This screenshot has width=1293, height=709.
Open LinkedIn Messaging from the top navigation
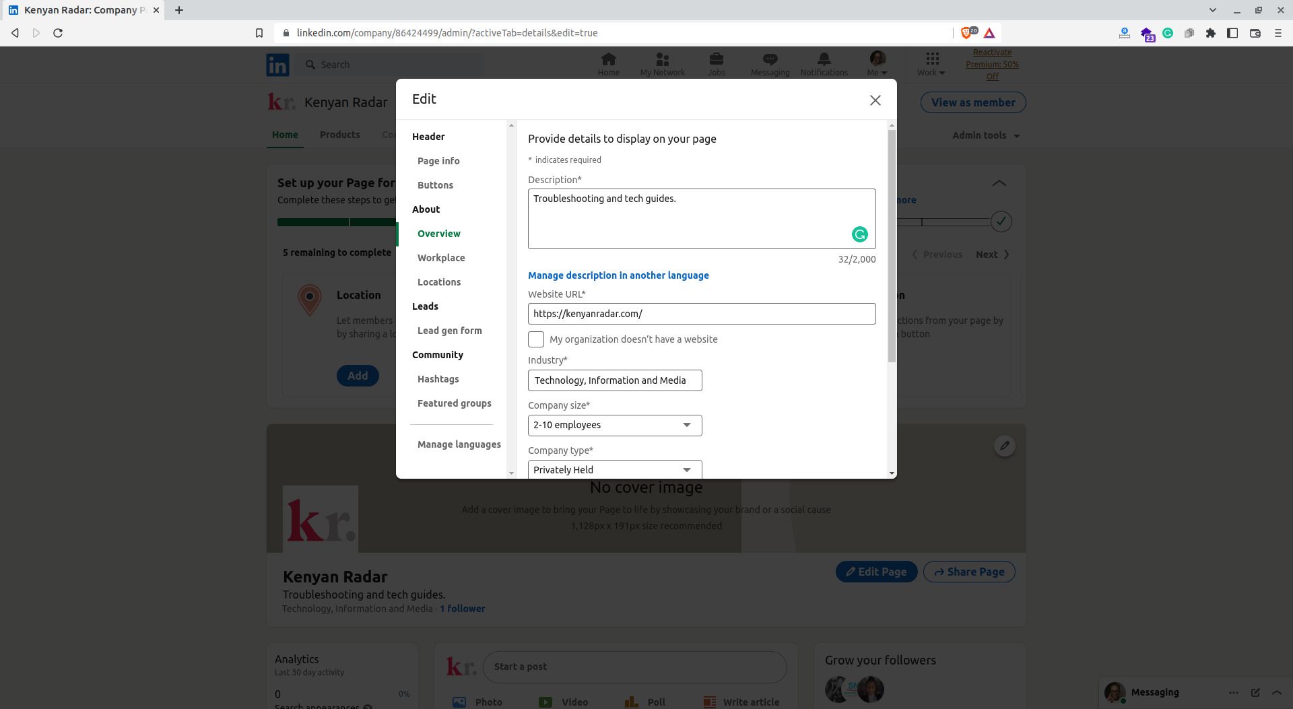coord(769,63)
